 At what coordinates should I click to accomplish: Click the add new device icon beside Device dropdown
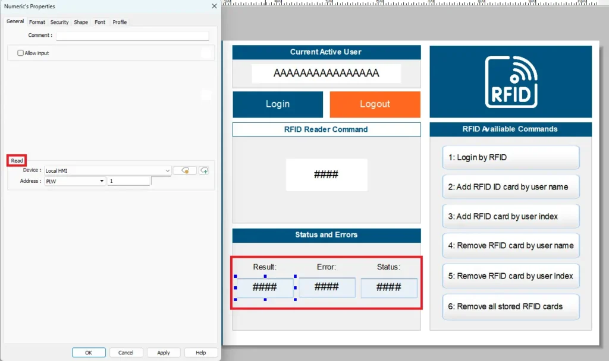point(205,170)
